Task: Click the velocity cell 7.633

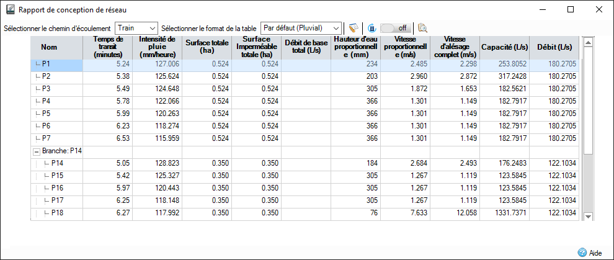Action: pyautogui.click(x=405, y=213)
